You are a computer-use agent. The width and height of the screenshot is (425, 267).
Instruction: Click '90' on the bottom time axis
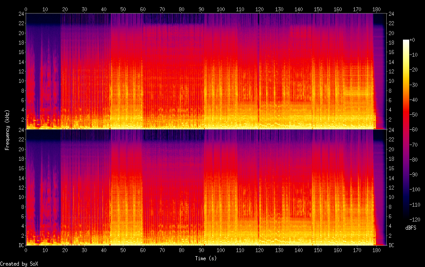tap(201, 250)
